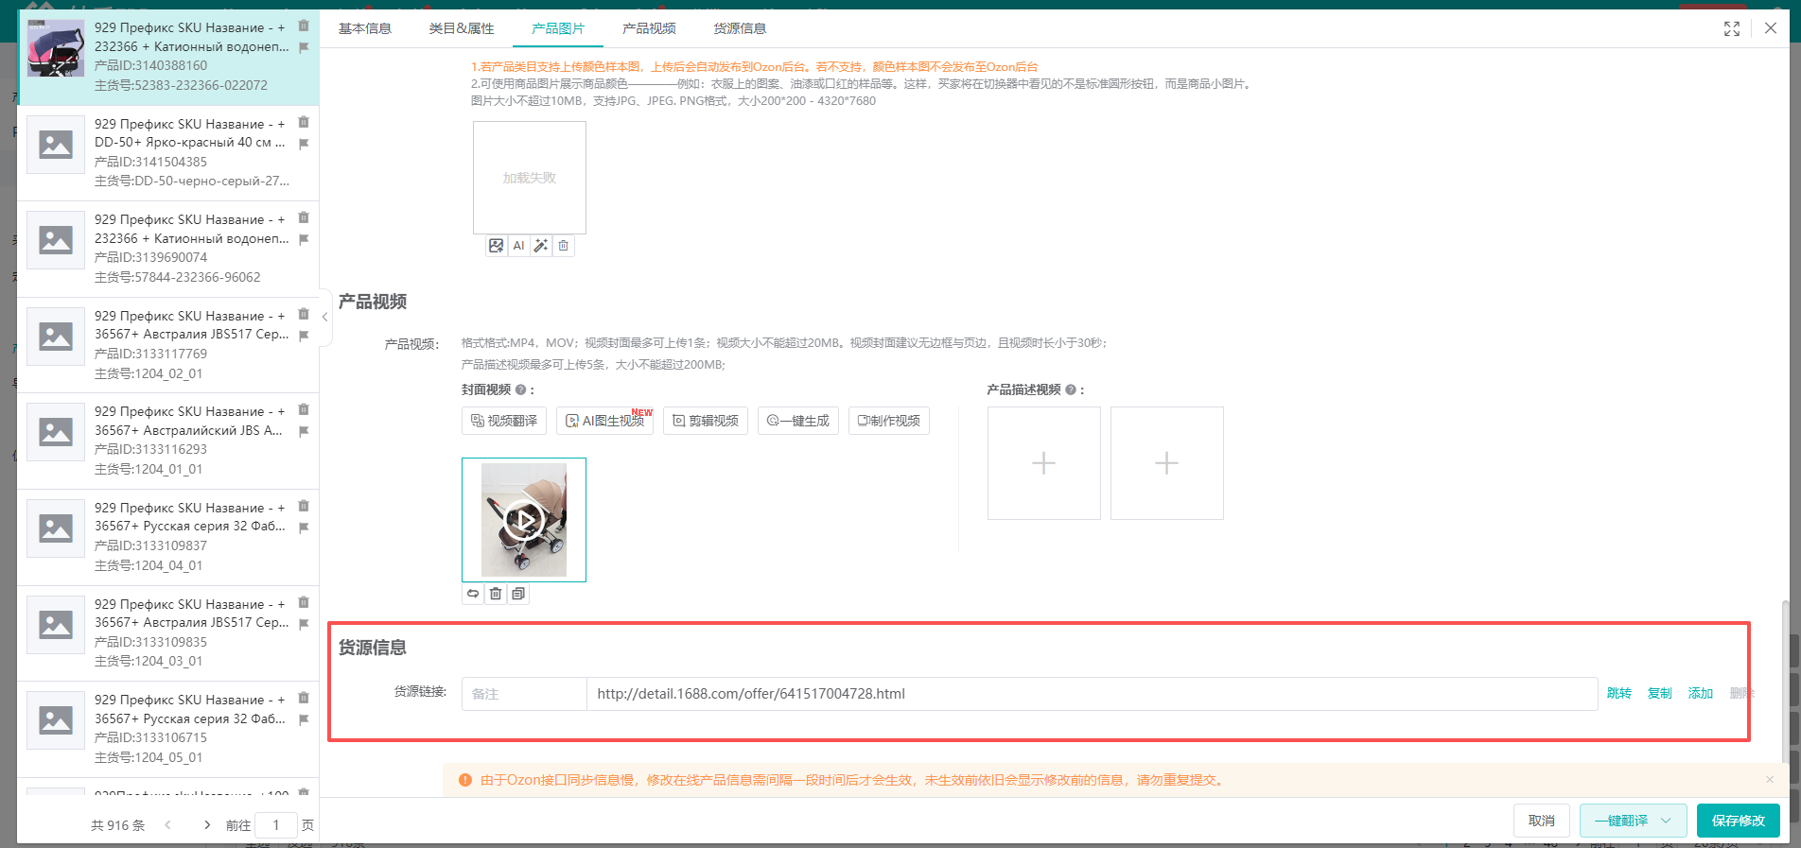The height and width of the screenshot is (848, 1801).
Task: Click the 视频翻译 button
Action: tap(504, 421)
